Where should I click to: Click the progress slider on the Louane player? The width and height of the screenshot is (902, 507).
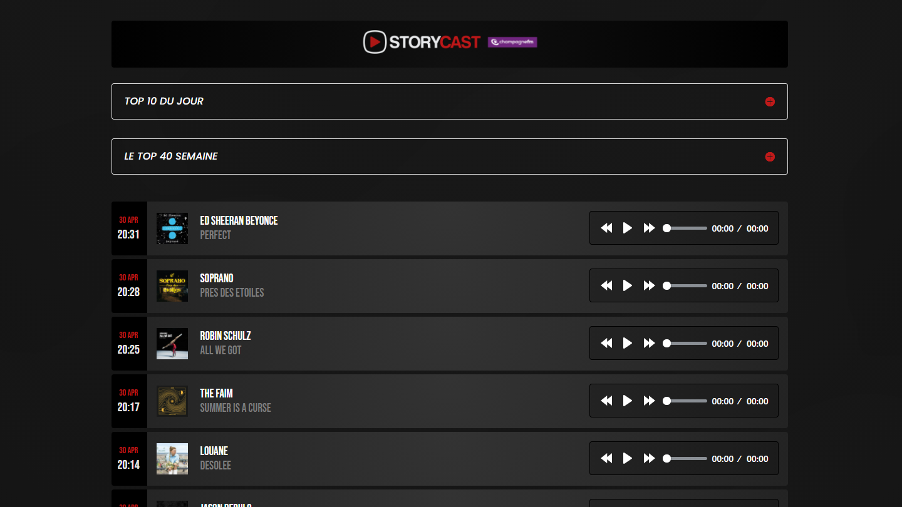[686, 458]
